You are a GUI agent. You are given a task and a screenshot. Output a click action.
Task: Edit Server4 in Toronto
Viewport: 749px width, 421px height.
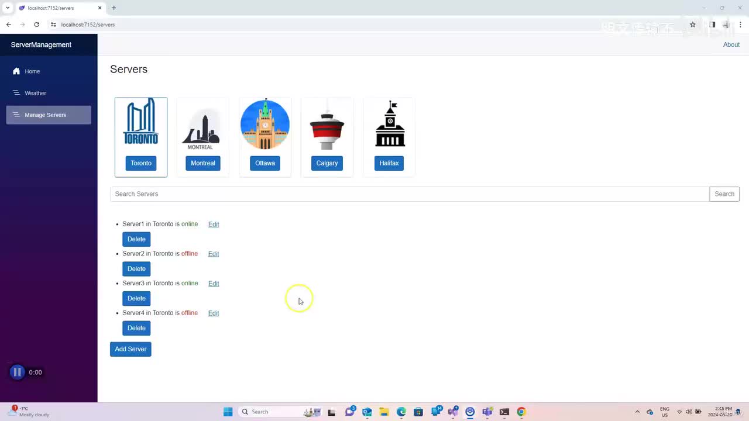point(214,313)
